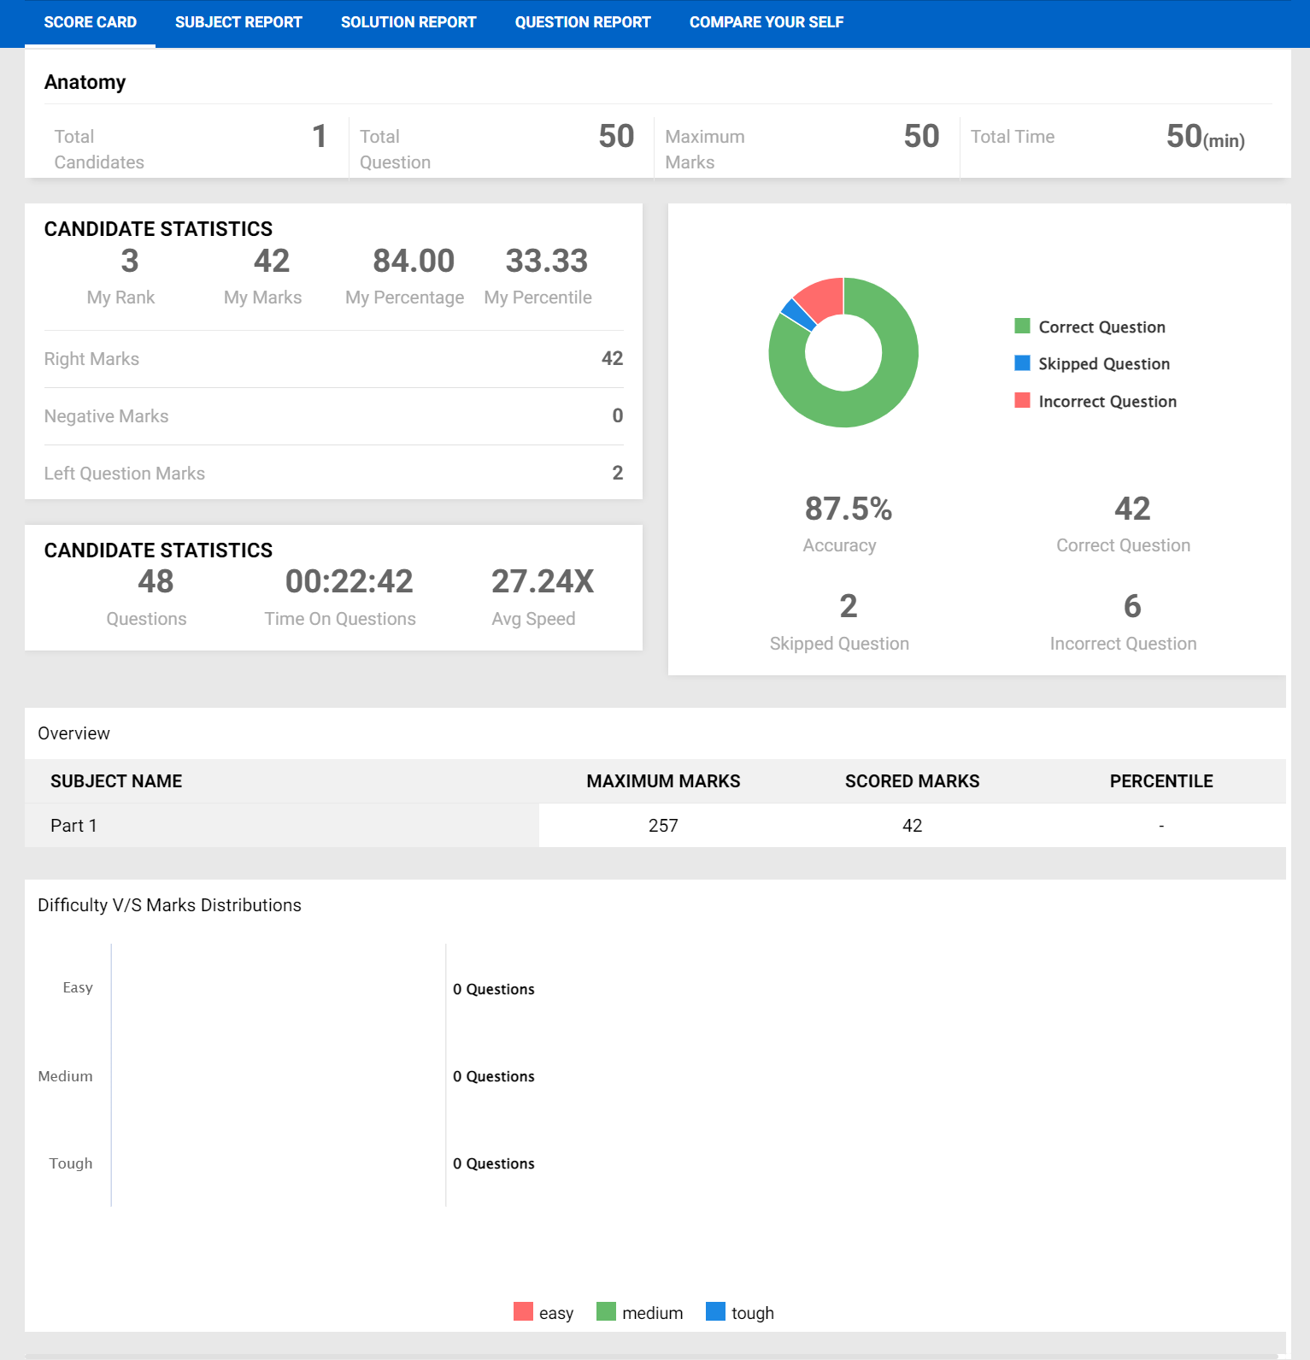Go to the Question Report tab

pyautogui.click(x=583, y=22)
